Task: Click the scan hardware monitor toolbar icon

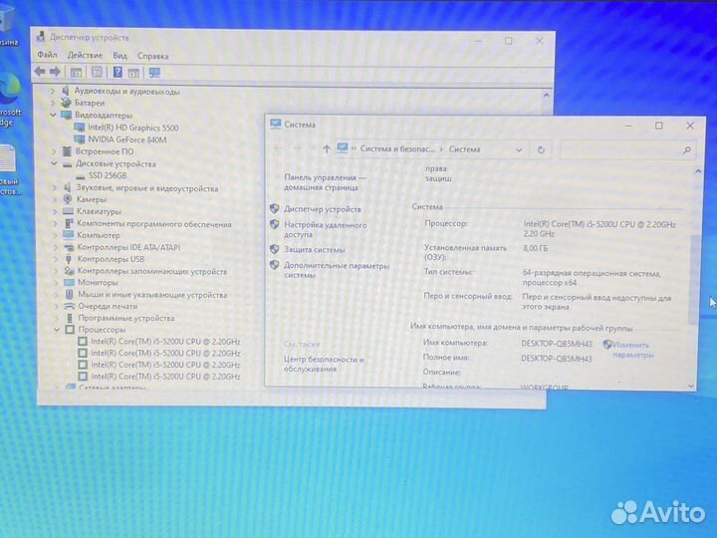Action: pos(154,72)
